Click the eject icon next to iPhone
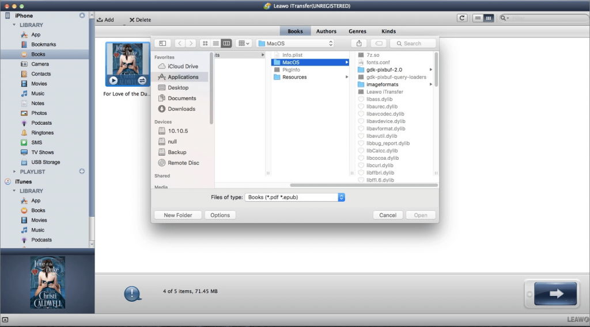Screen dimensions: 590x327 tap(82, 16)
